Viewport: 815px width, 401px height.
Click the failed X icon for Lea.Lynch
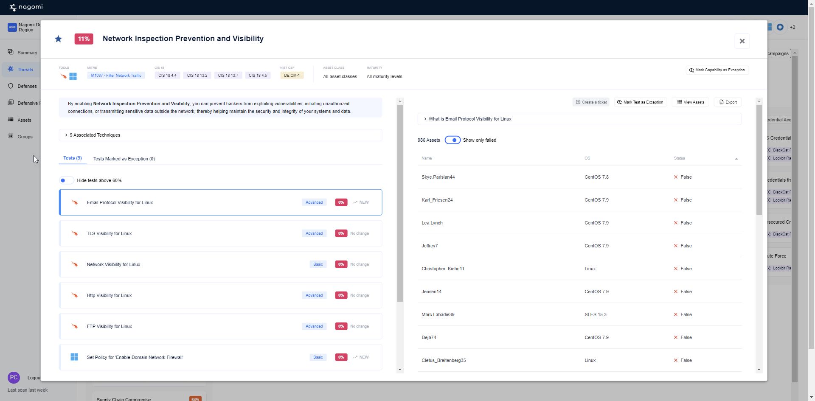[x=676, y=223]
